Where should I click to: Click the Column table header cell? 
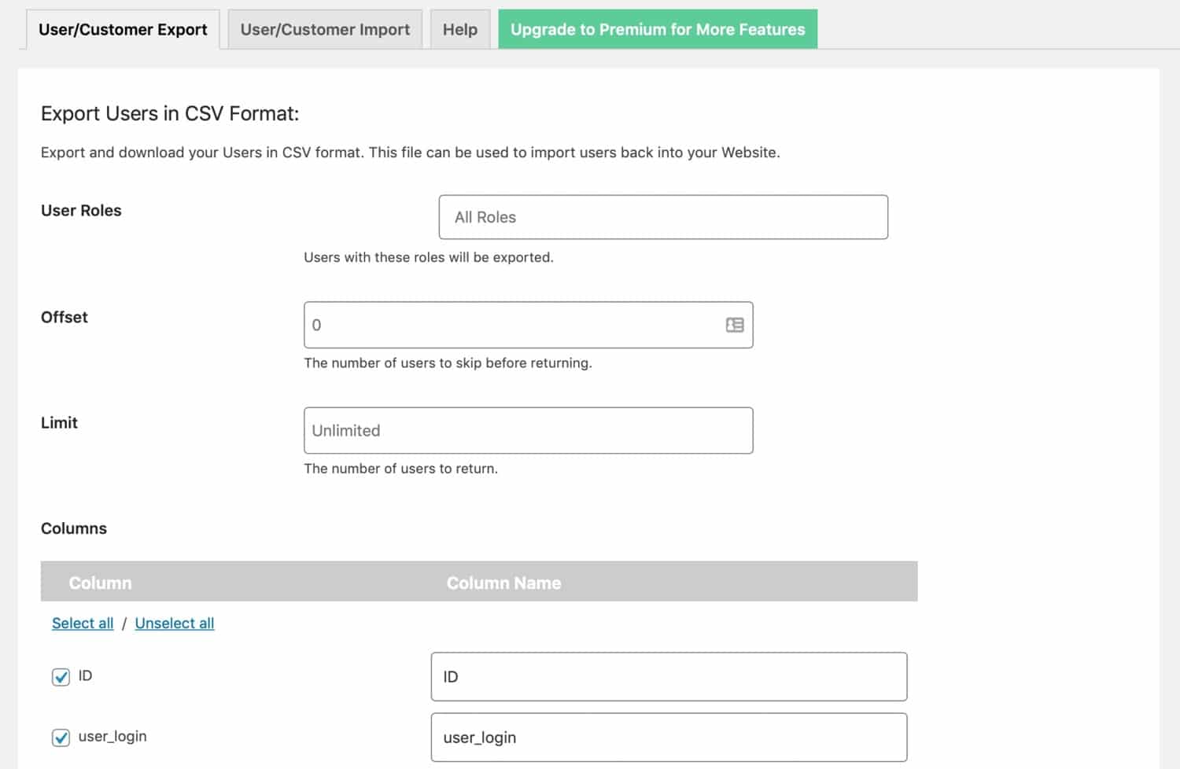100,583
